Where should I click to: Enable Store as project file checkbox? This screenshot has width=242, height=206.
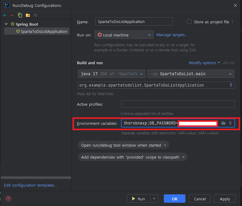click(189, 21)
